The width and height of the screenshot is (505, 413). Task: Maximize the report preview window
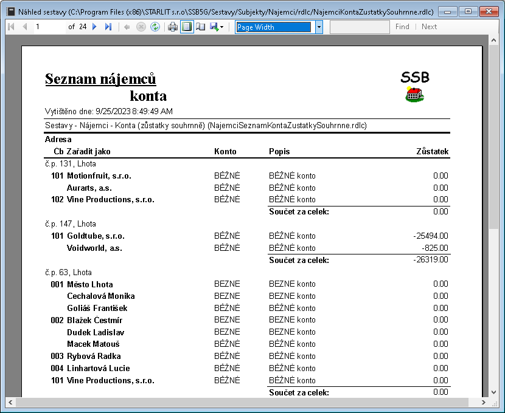pyautogui.click(x=468, y=11)
